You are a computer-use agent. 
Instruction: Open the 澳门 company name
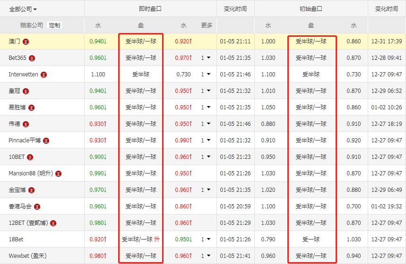click(15, 41)
